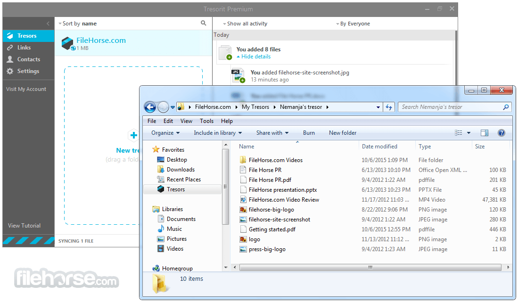518x302 pixels.
Task: Click Change your view icon
Action: [x=459, y=133]
